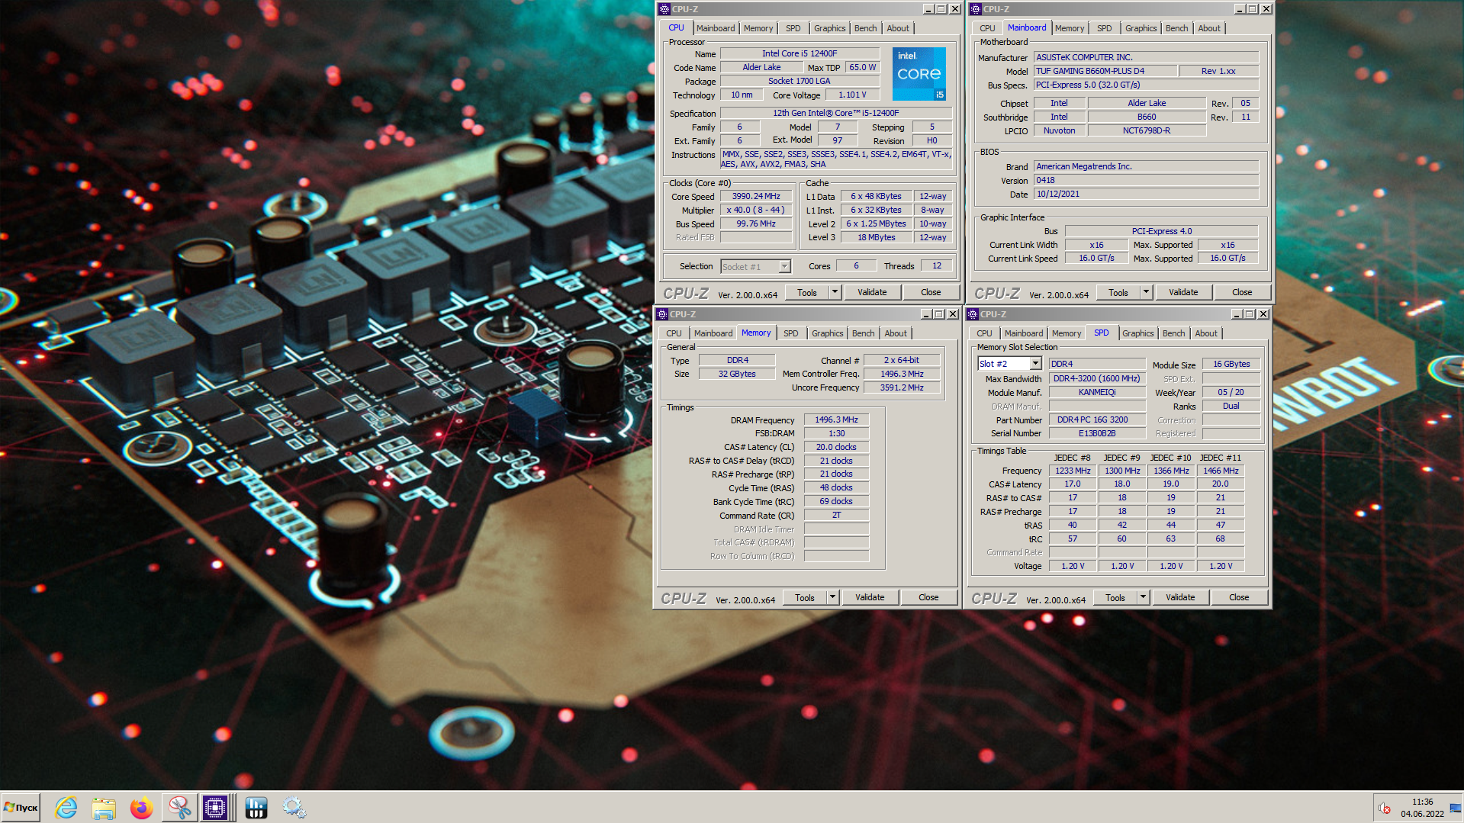Open Graphics tab in SPD window
This screenshot has width=1464, height=823.
(1137, 333)
